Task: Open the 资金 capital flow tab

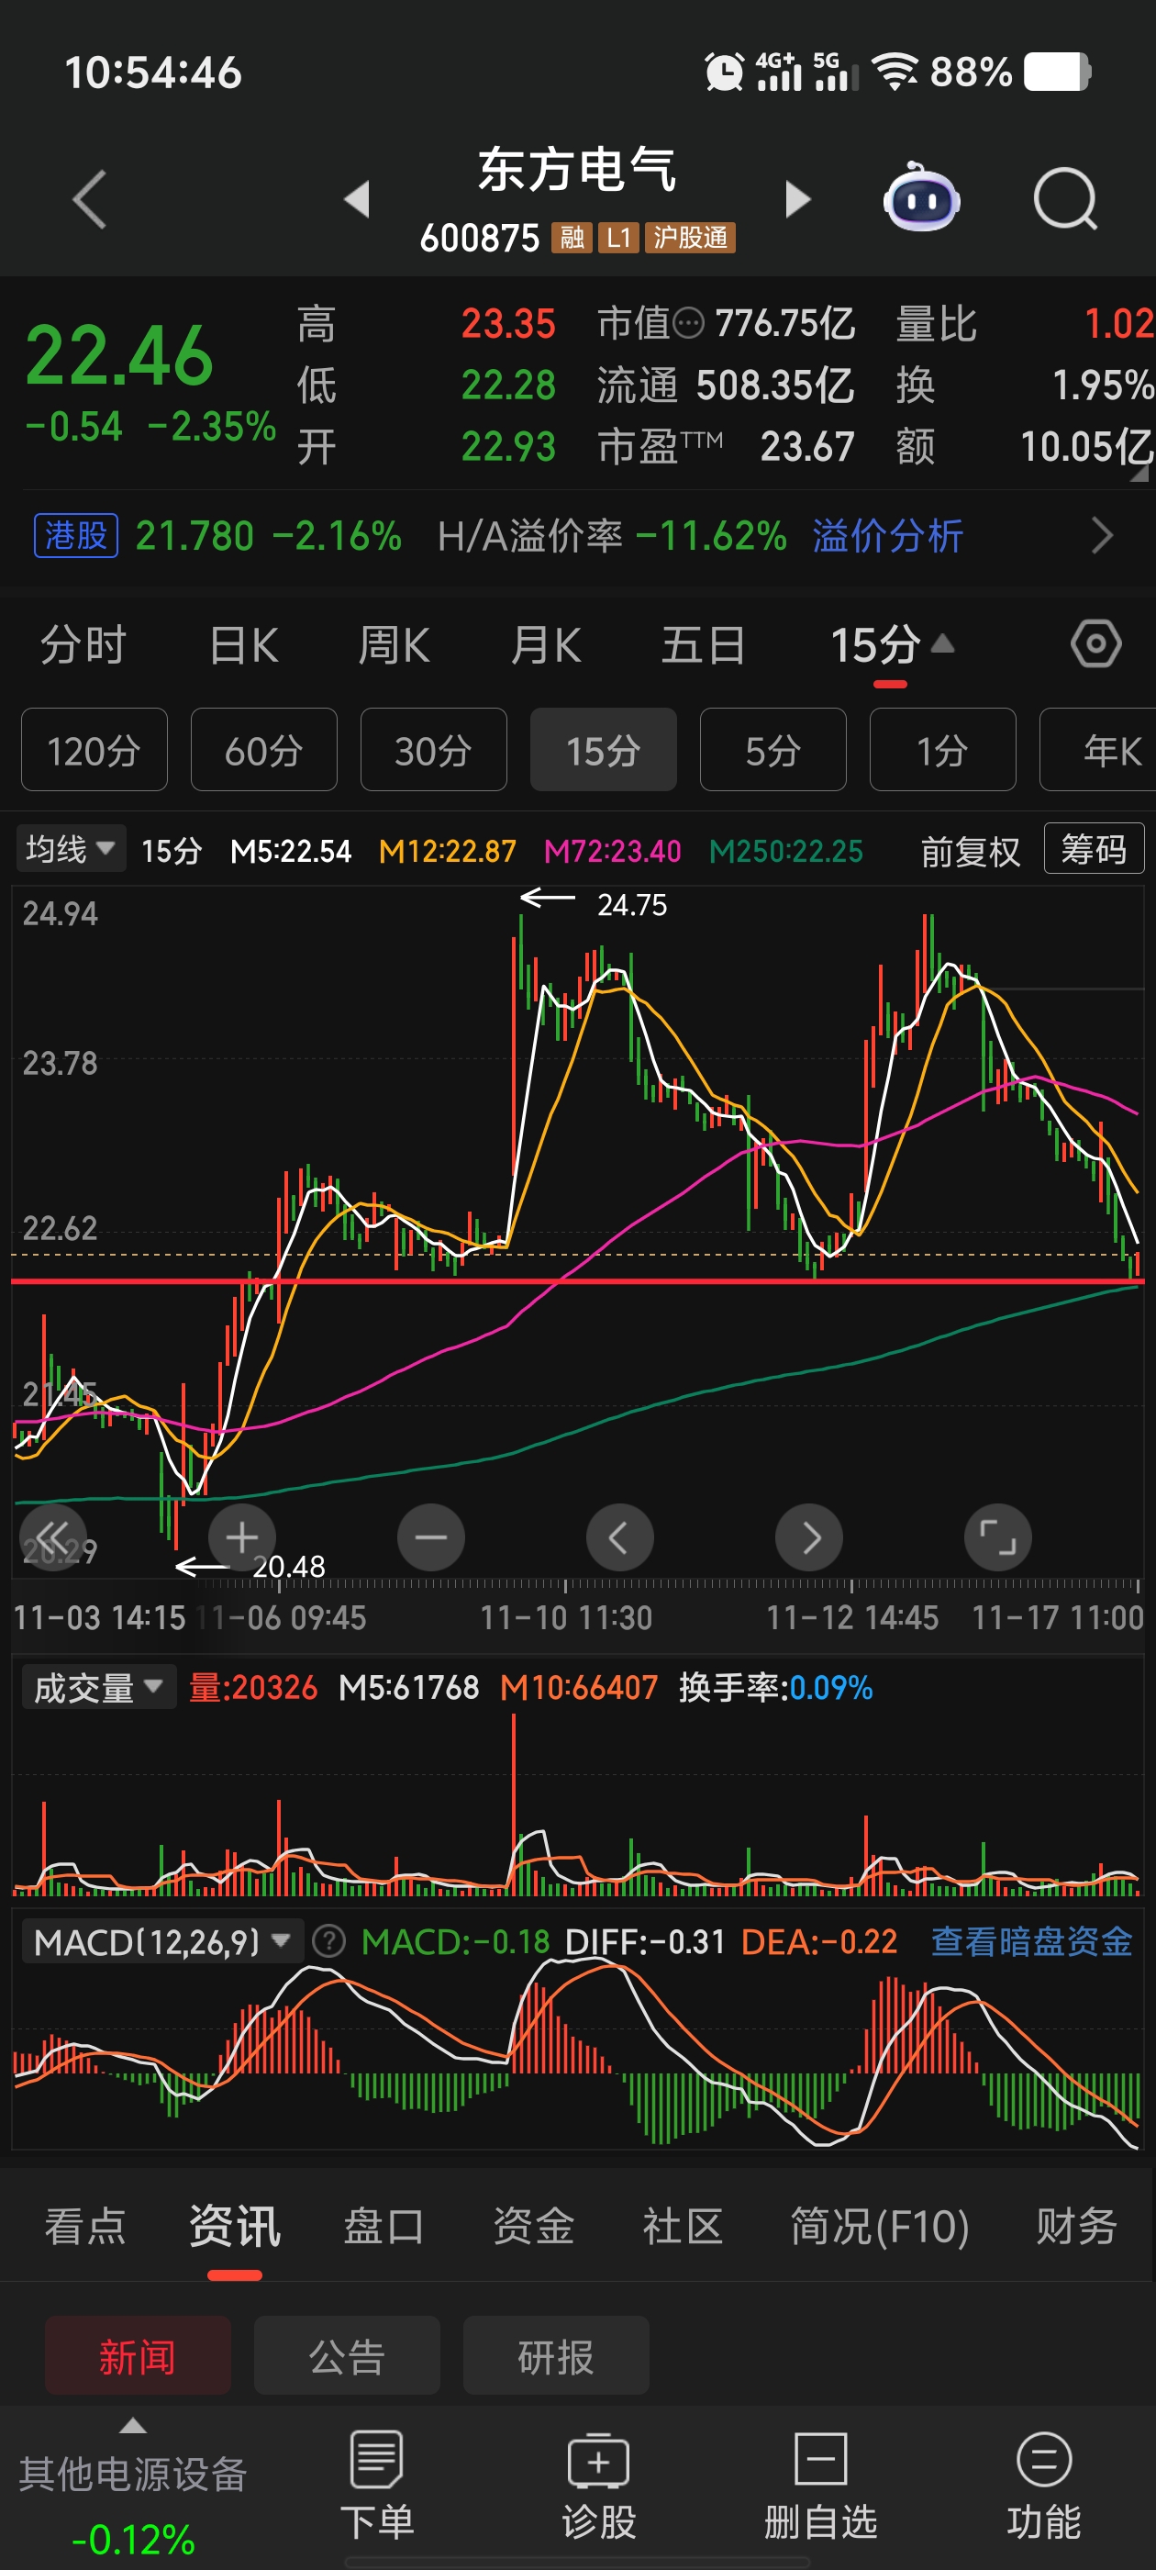Action: (x=534, y=2226)
